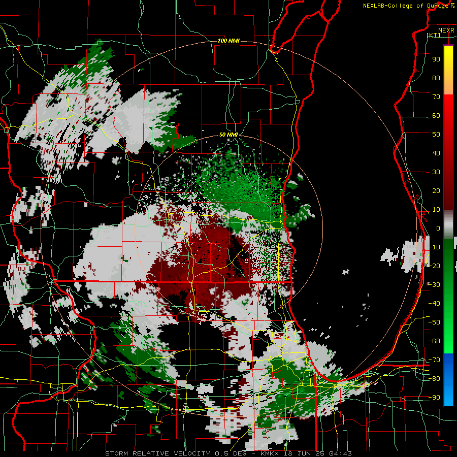The image size is (457, 457).
Task: Click the positive 90 scale label
Action: (436, 59)
